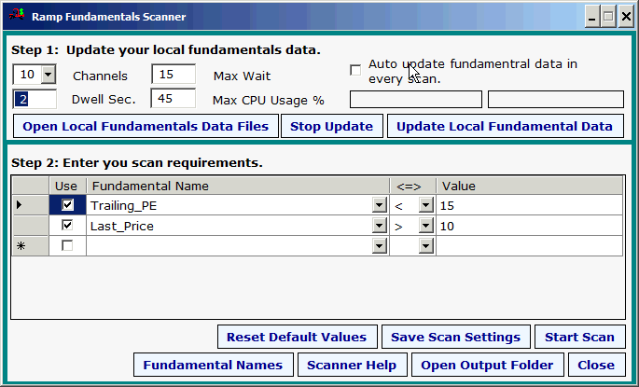Screen dimensions: 639x387
Task: Open Scanner Help
Action: (352, 365)
